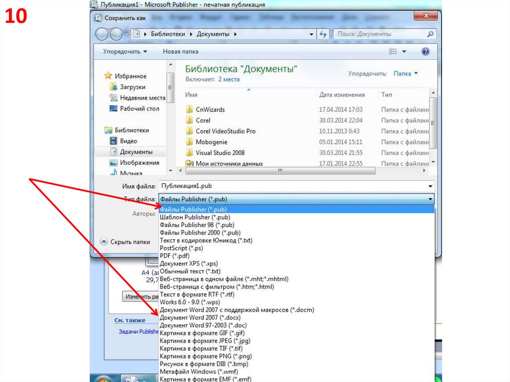
Task: Select the Corel VideoStudio Pro folder
Action: (225, 131)
